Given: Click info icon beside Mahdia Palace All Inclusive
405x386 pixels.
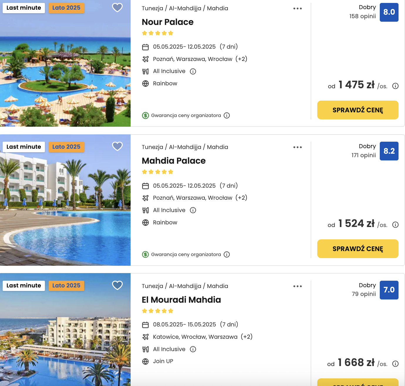Looking at the screenshot, I should 193,210.
